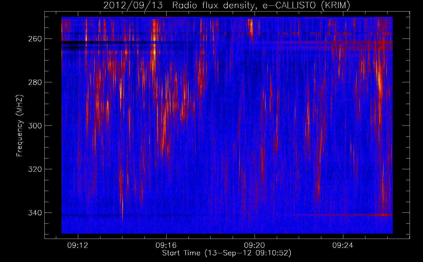Click the 340 frequency tick label
The height and width of the screenshot is (262, 423).
pos(35,213)
